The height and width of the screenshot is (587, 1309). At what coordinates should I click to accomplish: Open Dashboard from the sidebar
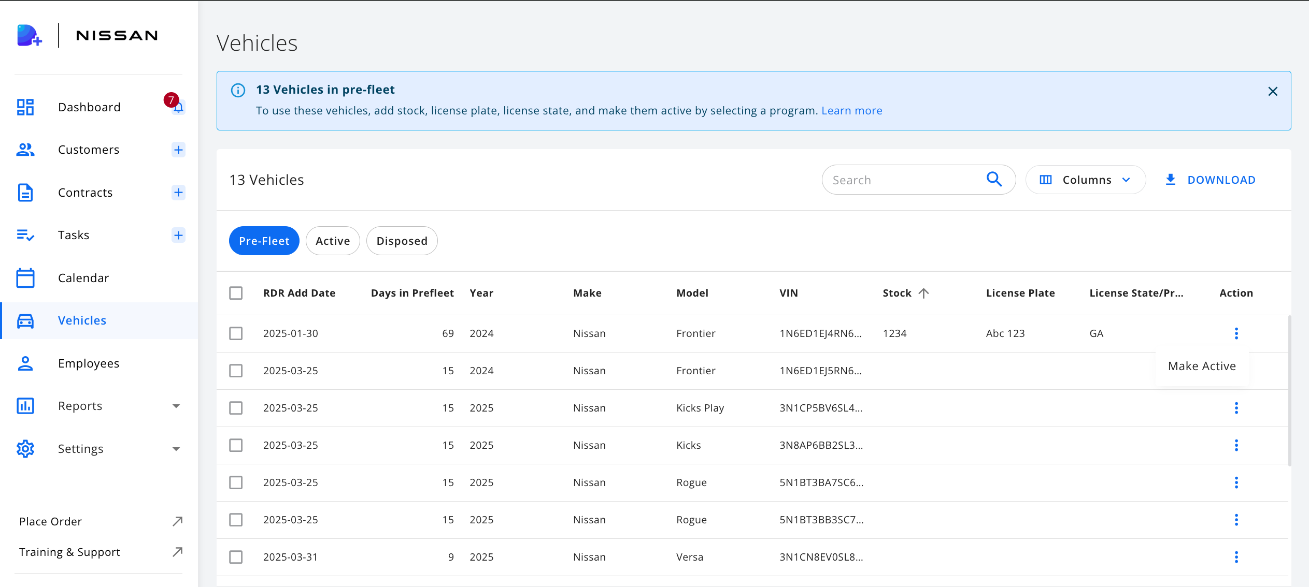pyautogui.click(x=89, y=107)
